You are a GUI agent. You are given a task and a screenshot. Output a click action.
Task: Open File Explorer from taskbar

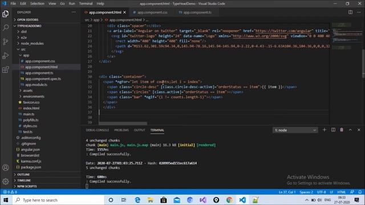[x=151, y=200]
